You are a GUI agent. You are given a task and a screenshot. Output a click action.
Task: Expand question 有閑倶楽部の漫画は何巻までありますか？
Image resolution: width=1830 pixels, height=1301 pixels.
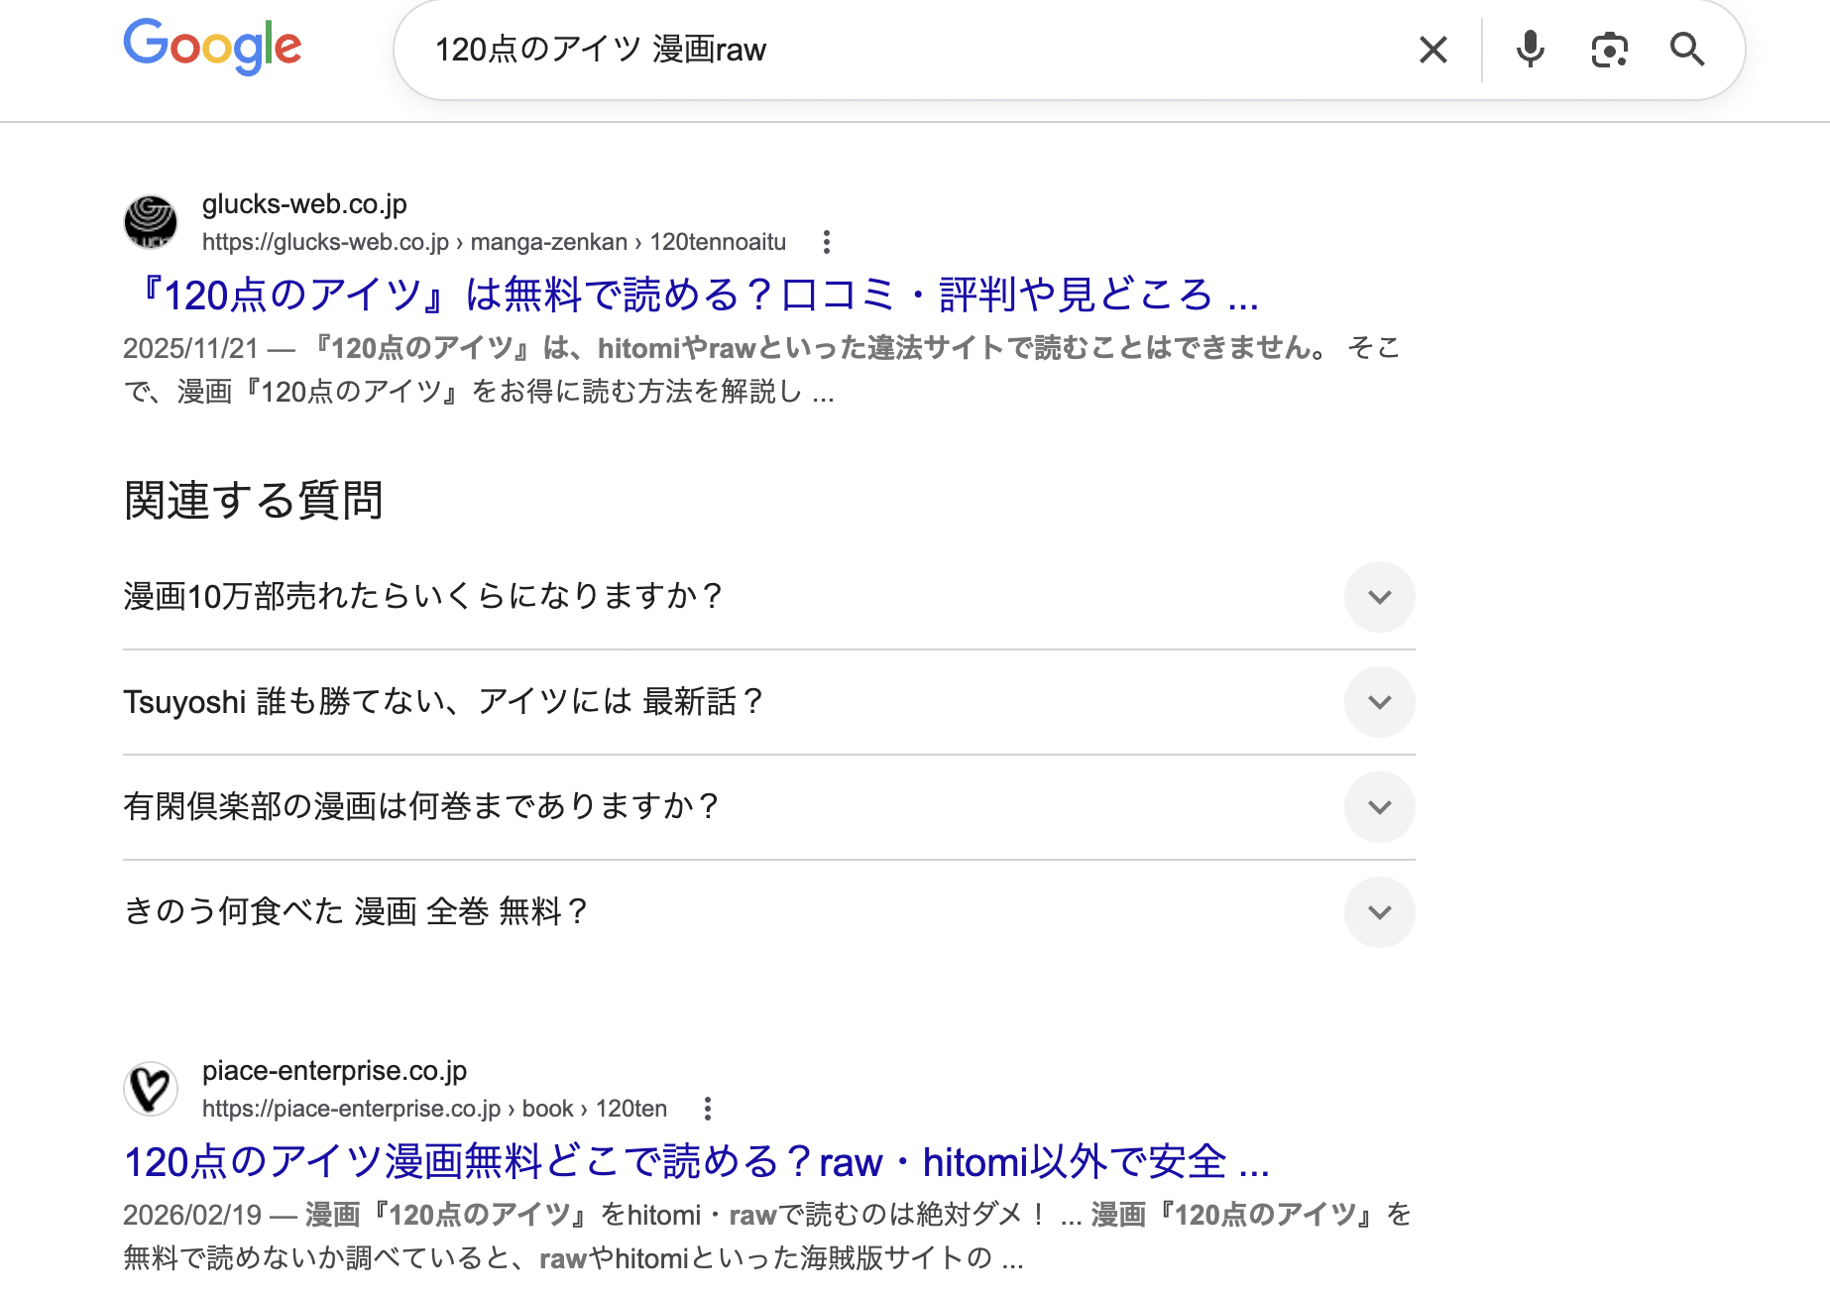768,807
